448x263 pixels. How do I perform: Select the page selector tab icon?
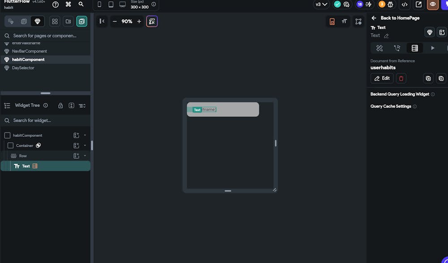(11, 21)
